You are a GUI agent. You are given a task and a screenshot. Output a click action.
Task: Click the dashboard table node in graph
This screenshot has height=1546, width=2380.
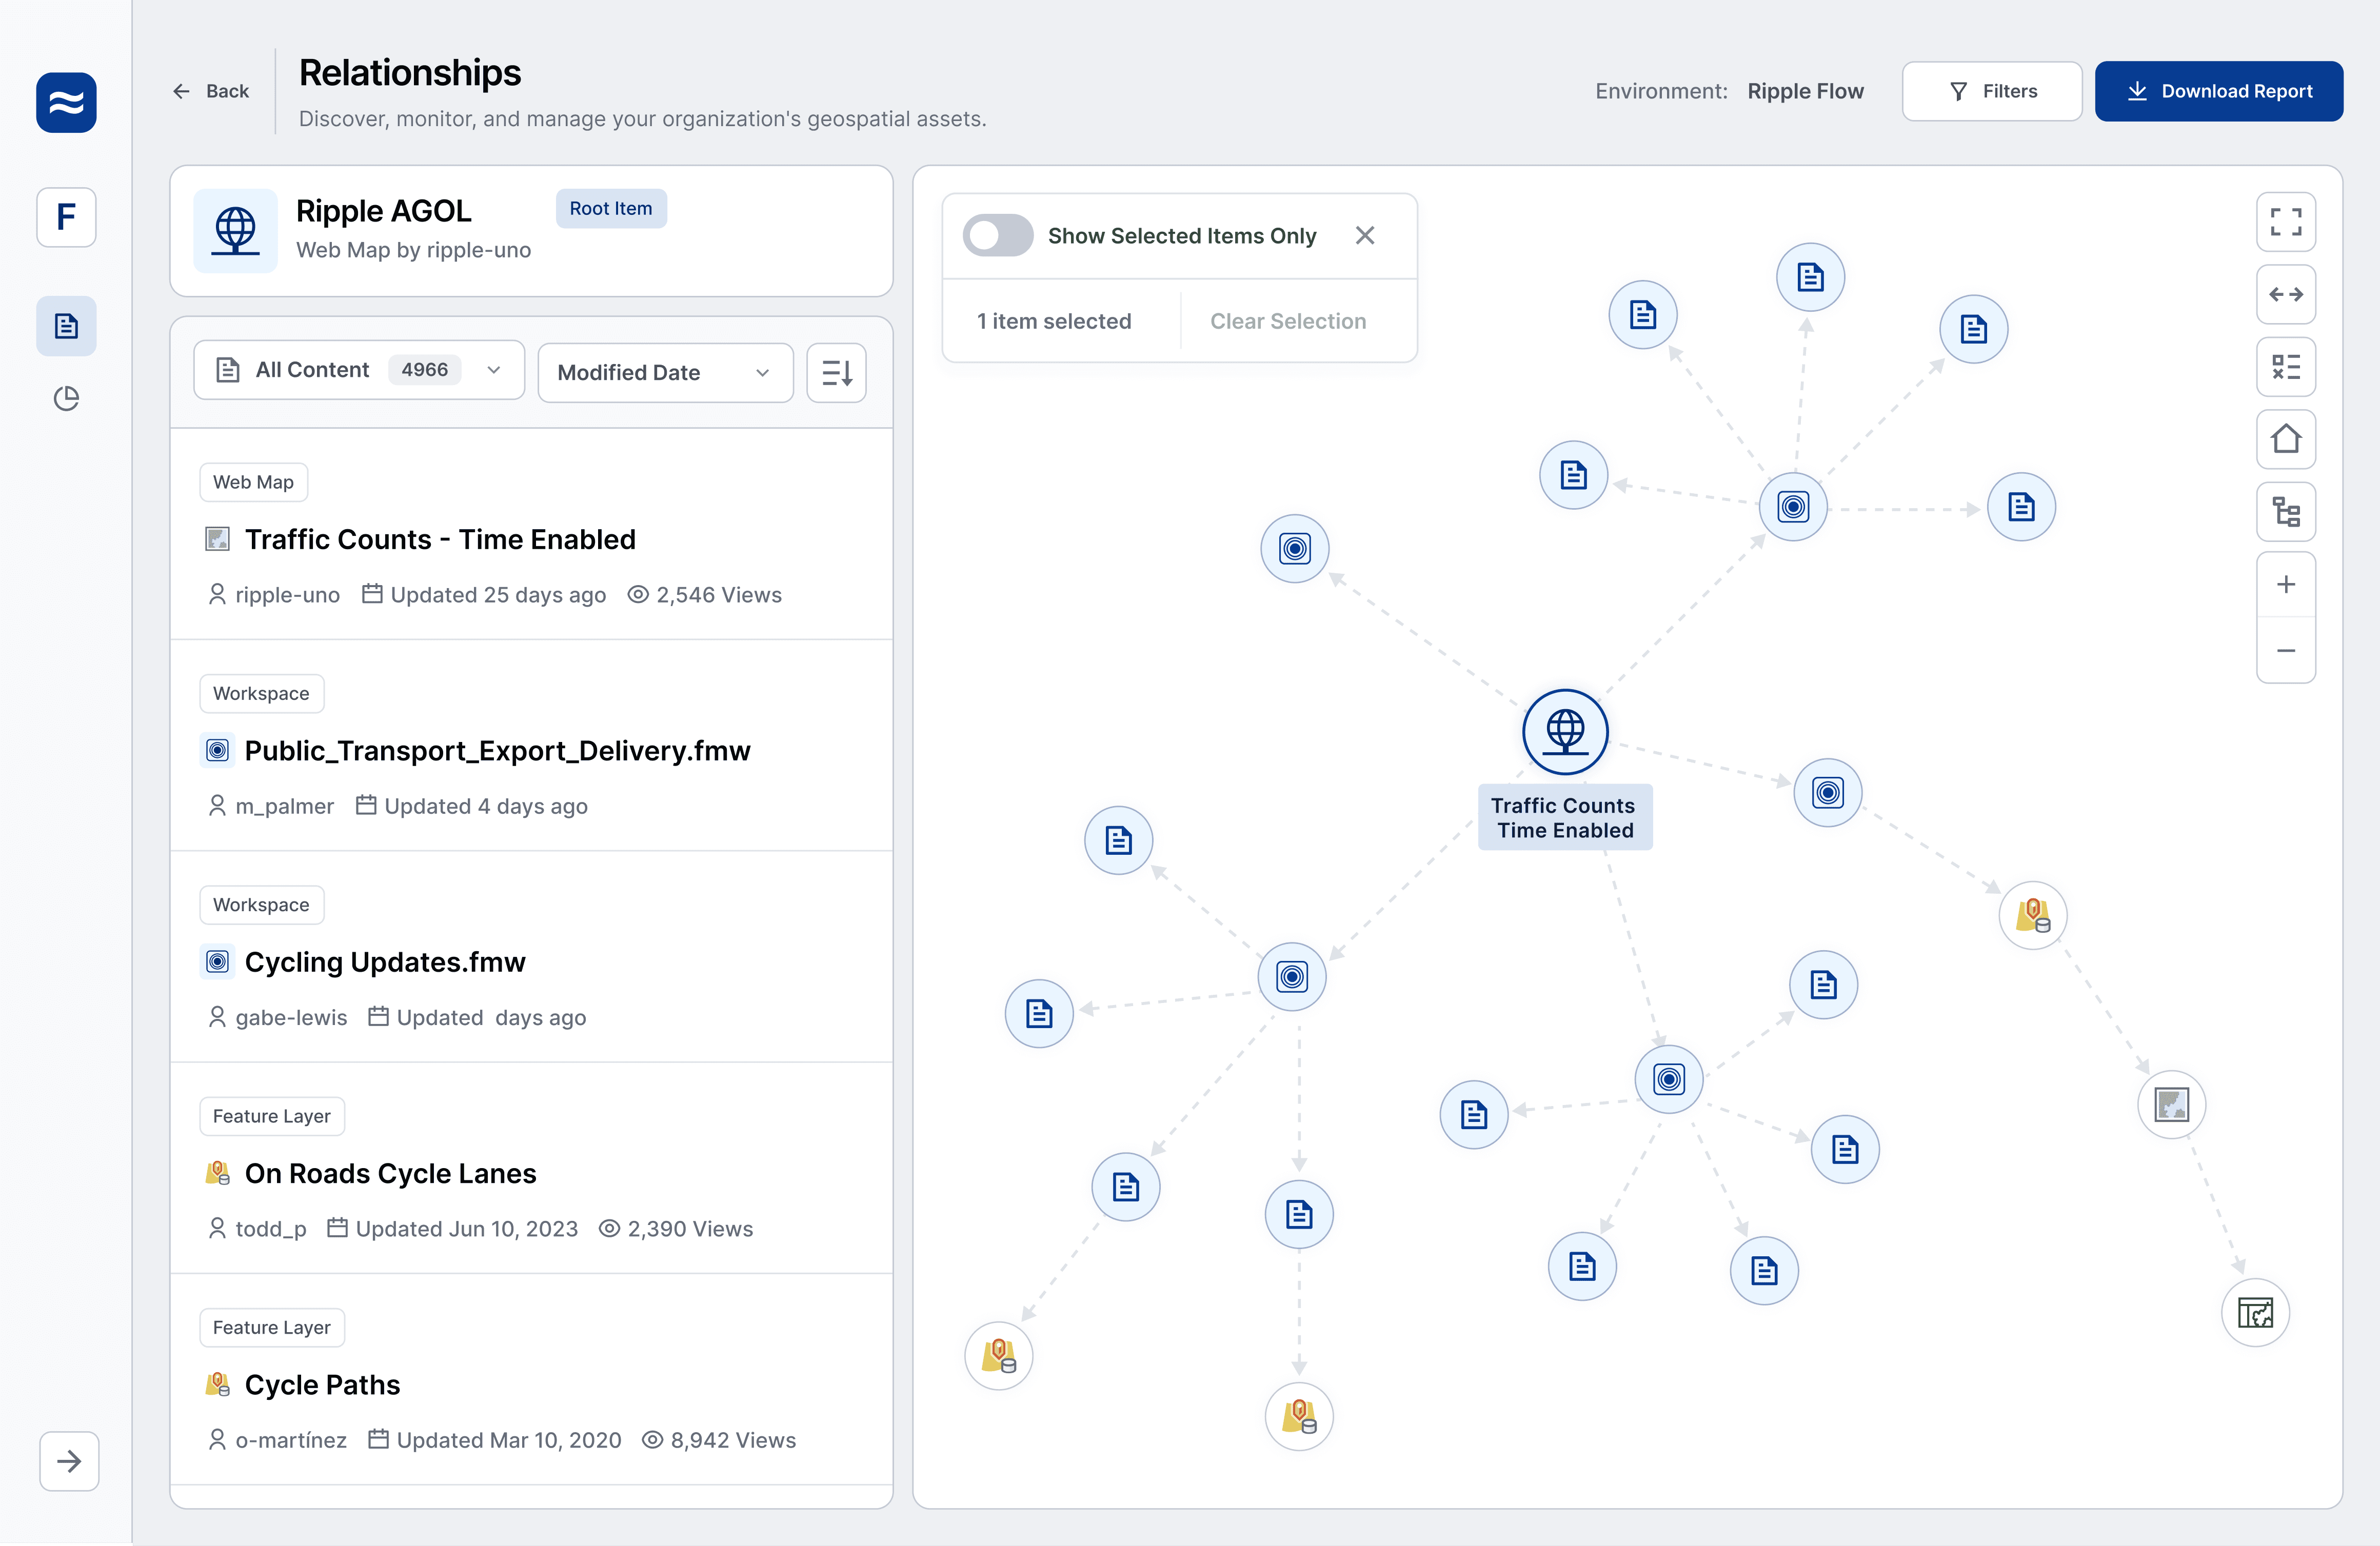click(x=2255, y=1312)
